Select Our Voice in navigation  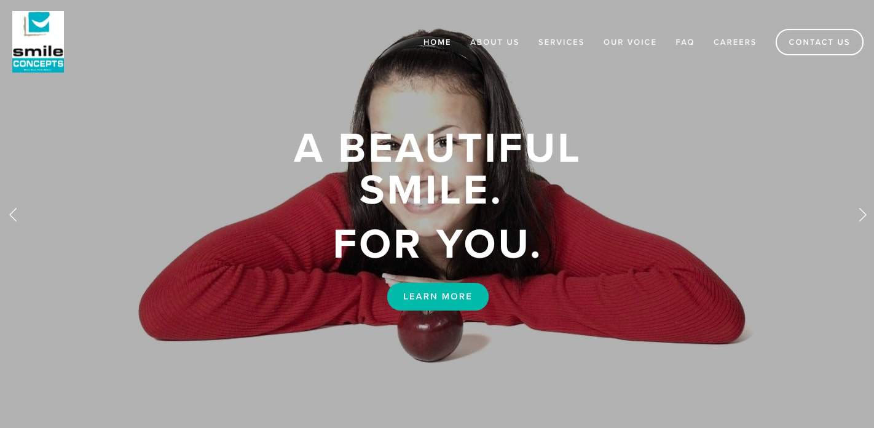pos(630,42)
